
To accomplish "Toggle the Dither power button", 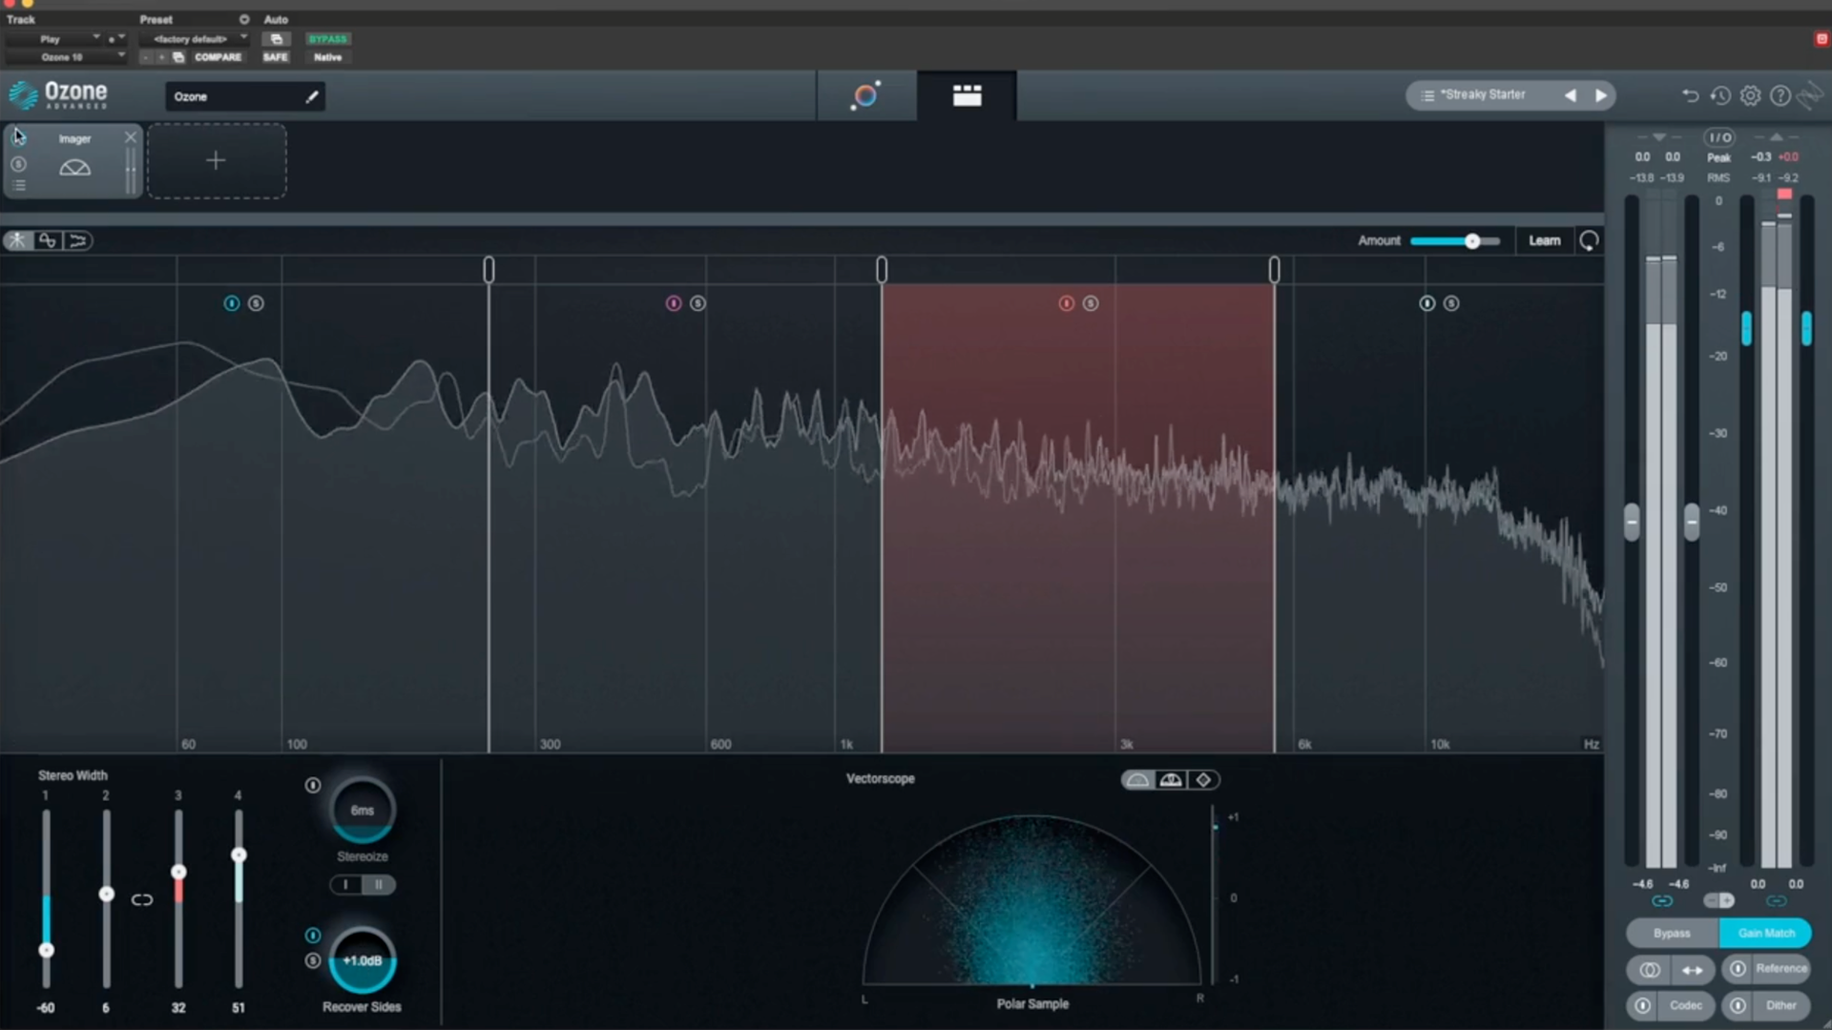I will tap(1738, 1005).
